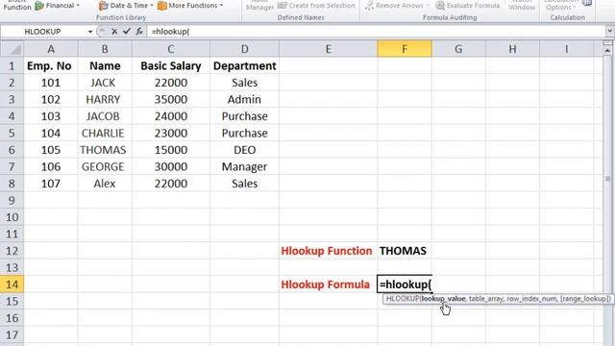This screenshot has height=346, width=615.
Task: Select the Admin department cell
Action: 244,99
